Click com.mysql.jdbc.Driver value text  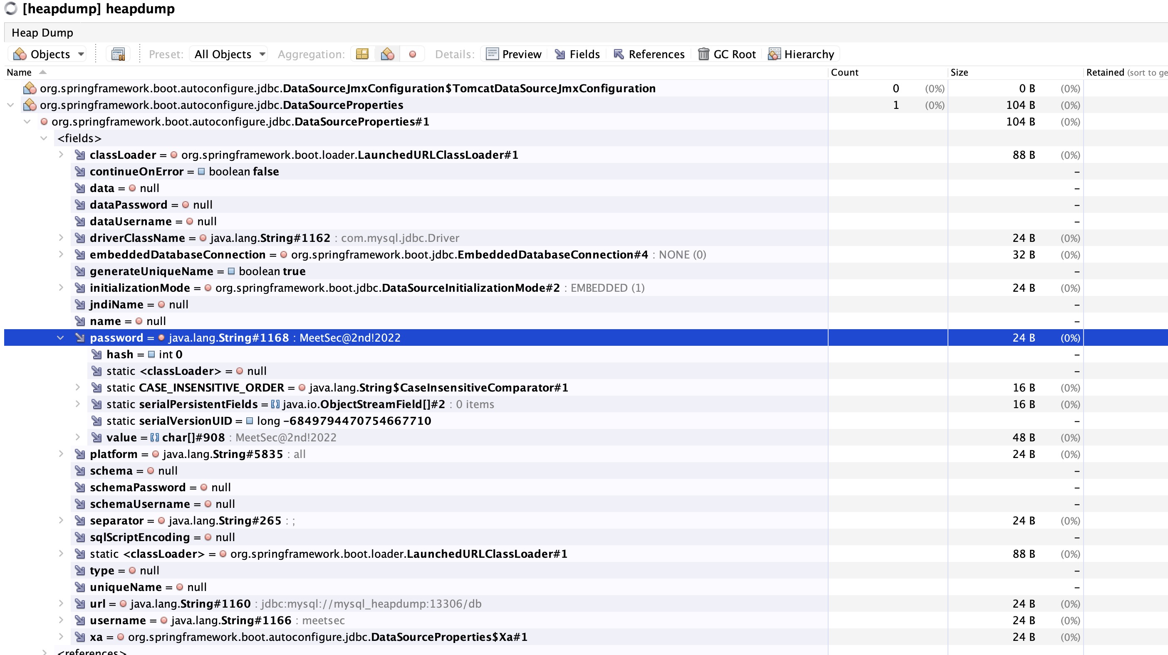[400, 238]
